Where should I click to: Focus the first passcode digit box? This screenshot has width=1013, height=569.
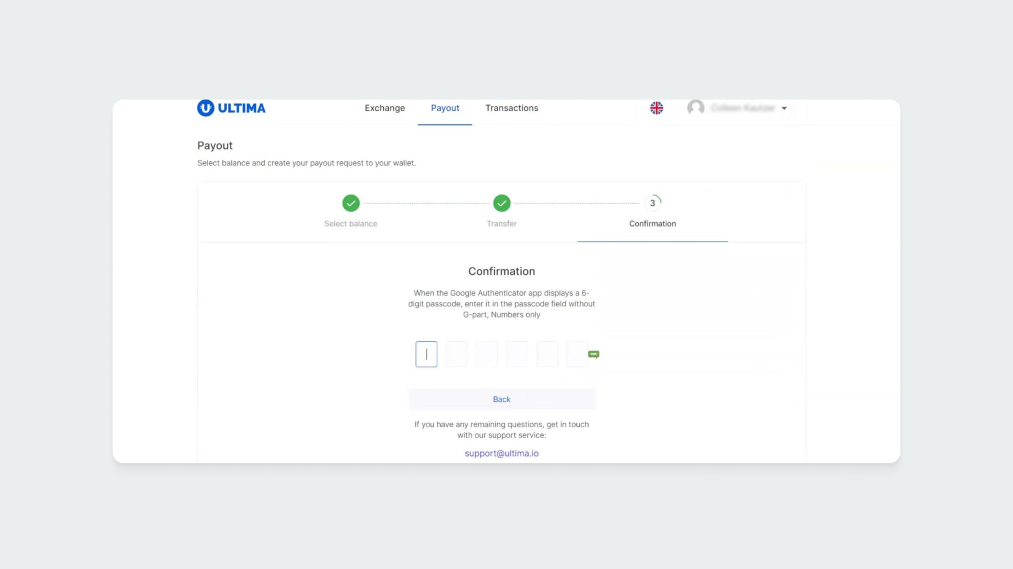(426, 354)
